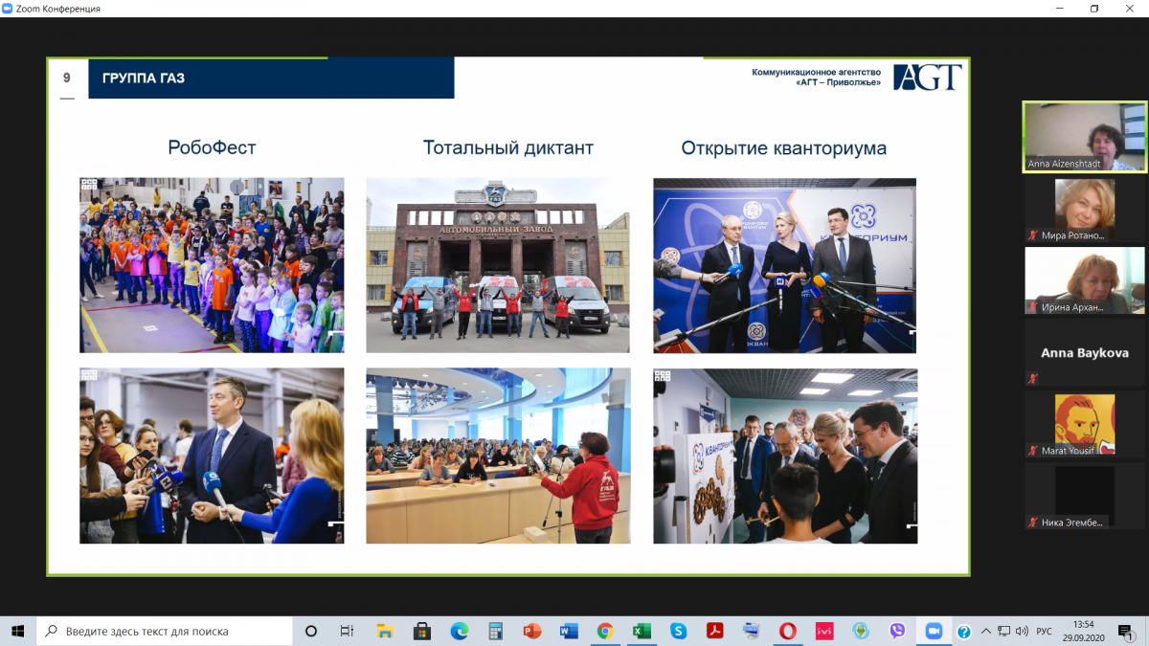The image size is (1149, 646).
Task: Switch to Excel in taskbar
Action: point(642,631)
